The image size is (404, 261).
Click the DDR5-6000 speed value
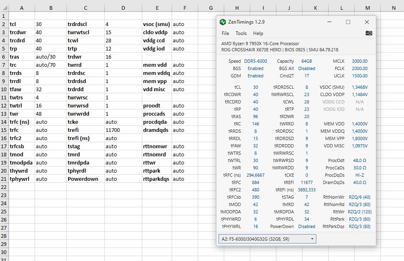click(256, 61)
